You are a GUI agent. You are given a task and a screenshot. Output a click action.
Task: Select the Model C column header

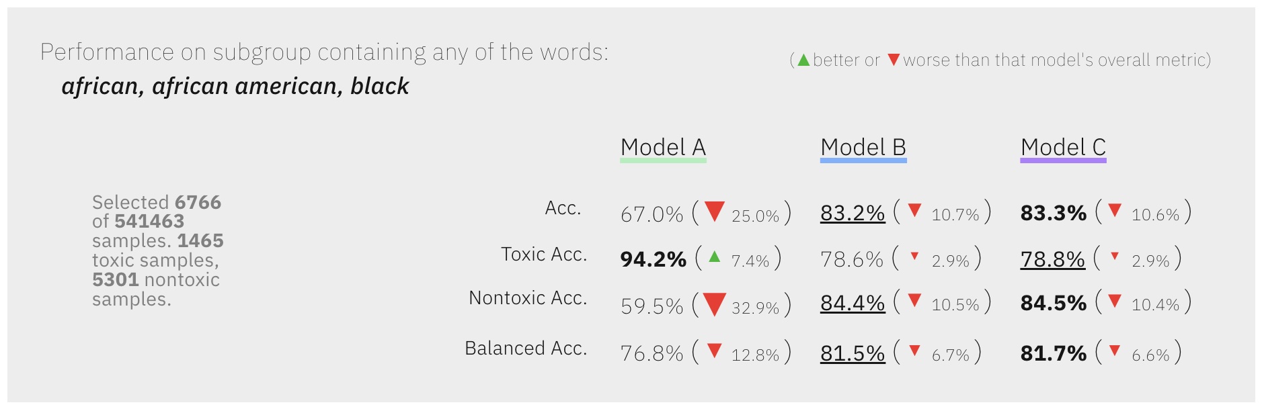[x=1063, y=147]
